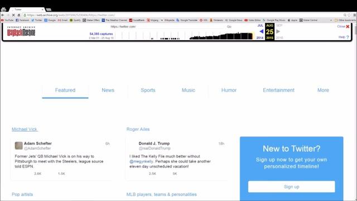Open Donald J. Trump's profile name

coord(154,143)
